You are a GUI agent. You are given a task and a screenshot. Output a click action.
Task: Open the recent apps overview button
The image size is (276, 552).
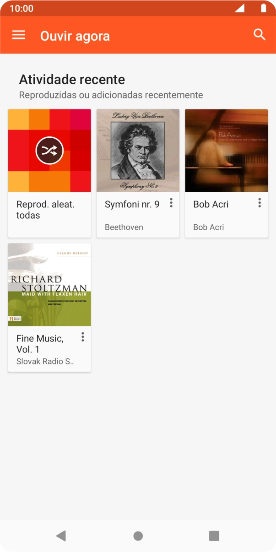[214, 536]
